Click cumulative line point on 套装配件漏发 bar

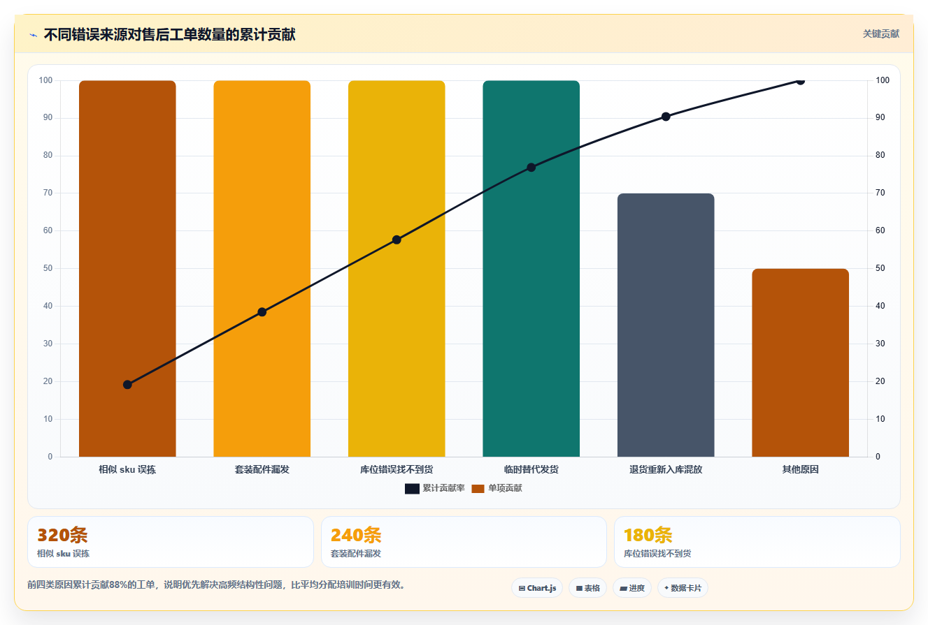[262, 312]
